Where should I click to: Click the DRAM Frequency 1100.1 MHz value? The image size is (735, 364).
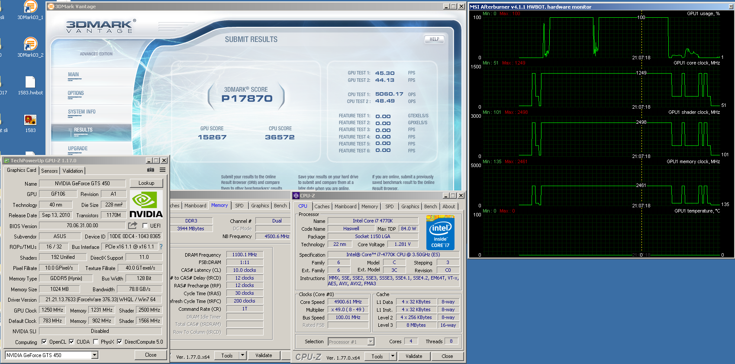point(245,254)
